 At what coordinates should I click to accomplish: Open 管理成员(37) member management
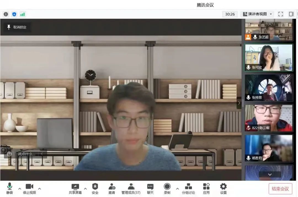131,189
